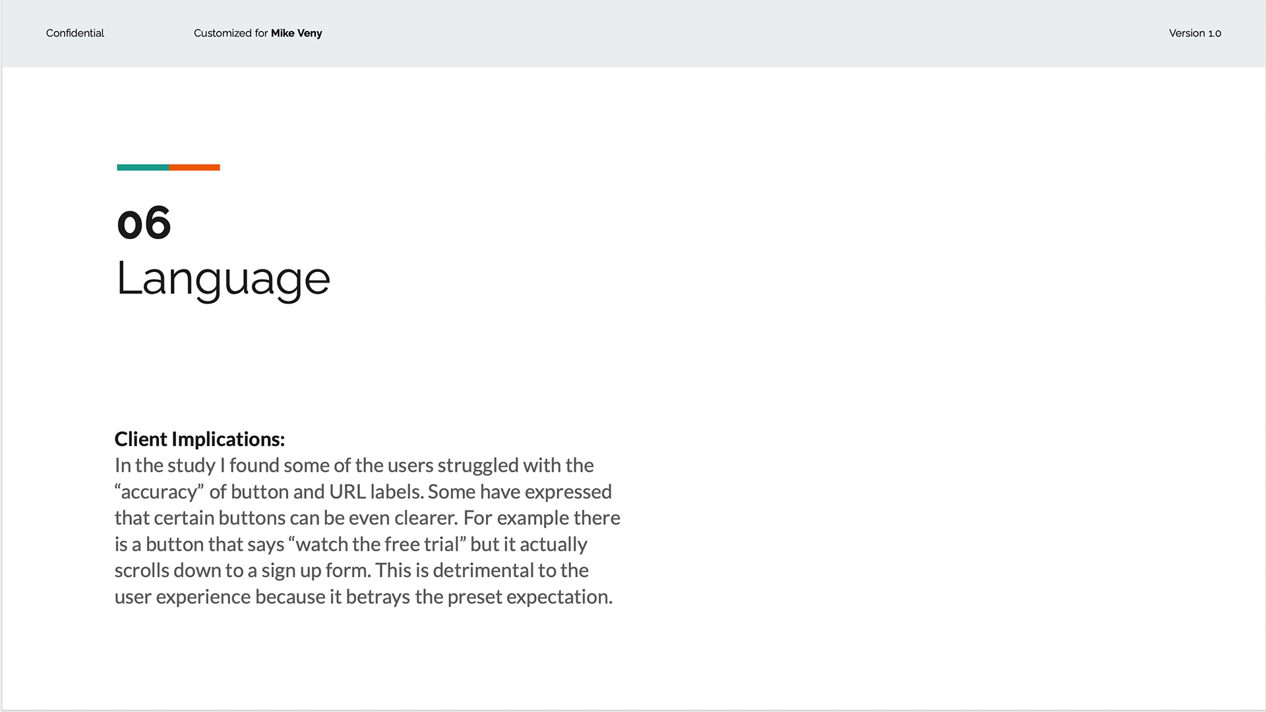
Task: Click the "Version 1.0" label
Action: click(x=1195, y=33)
